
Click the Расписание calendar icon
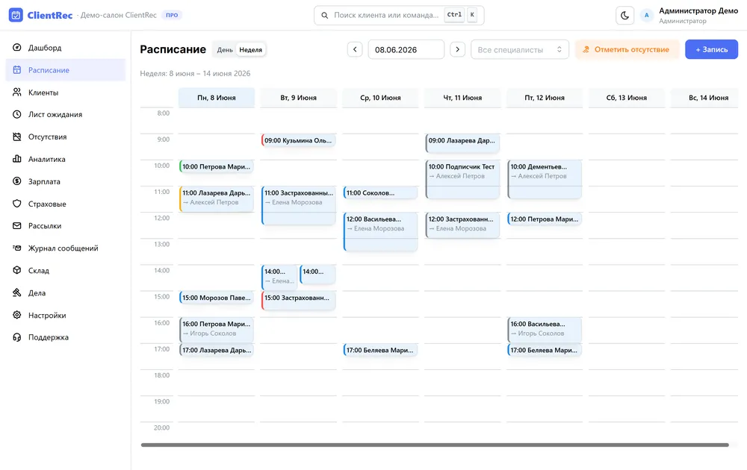[16, 70]
